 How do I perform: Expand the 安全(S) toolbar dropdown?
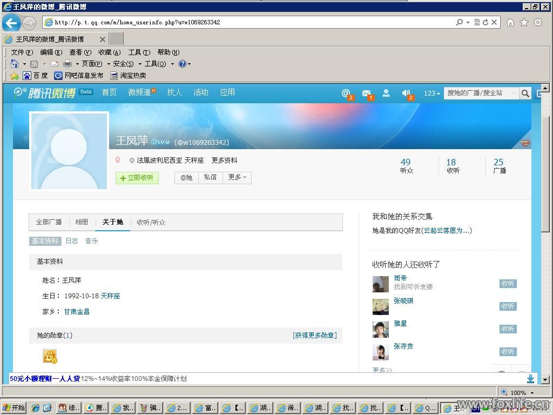pyautogui.click(x=126, y=64)
